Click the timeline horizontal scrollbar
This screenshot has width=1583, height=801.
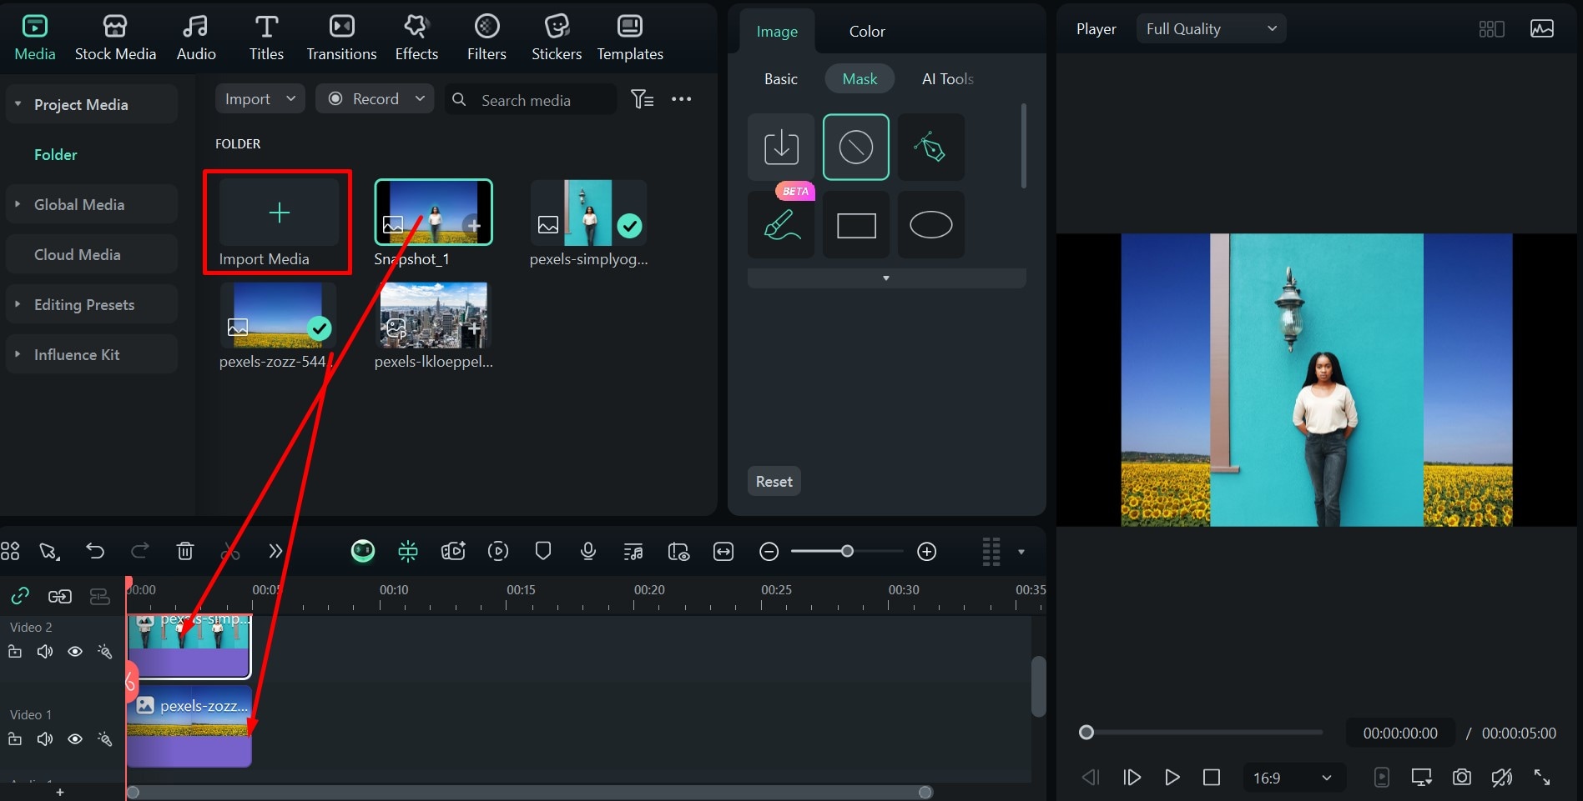click(x=529, y=792)
